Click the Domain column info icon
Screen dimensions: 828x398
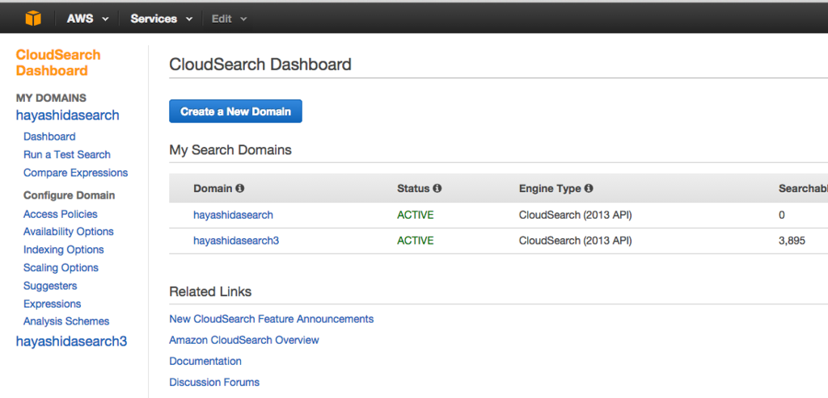pos(239,188)
